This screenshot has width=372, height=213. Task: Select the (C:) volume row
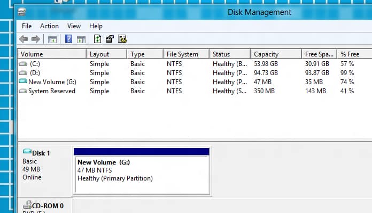36,64
